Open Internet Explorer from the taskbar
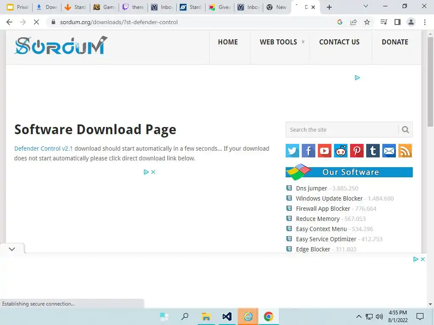The width and height of the screenshot is (434, 325). coord(248,317)
